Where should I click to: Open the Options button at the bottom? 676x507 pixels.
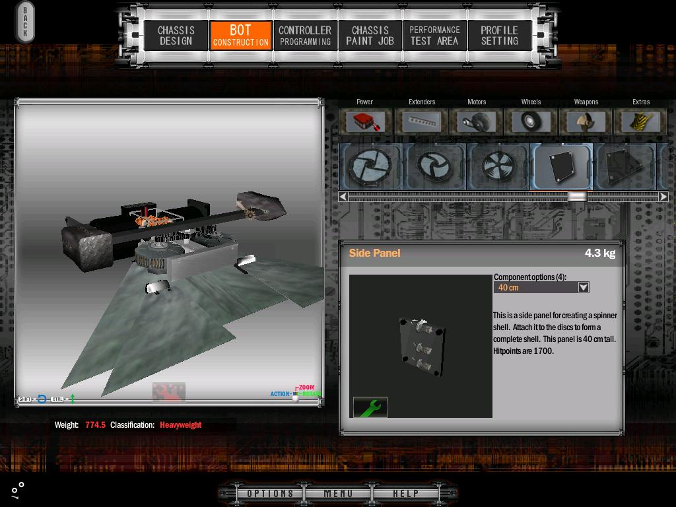point(270,493)
